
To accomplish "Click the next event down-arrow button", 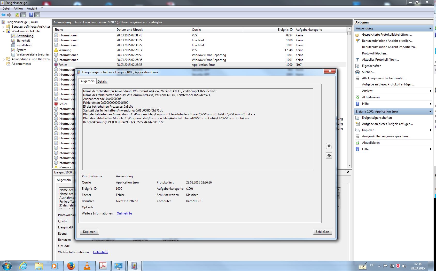I will [x=329, y=155].
